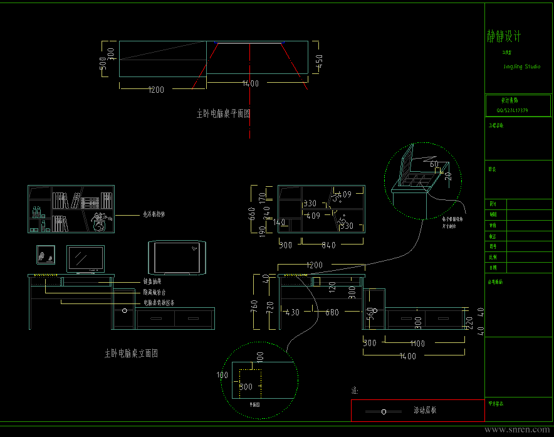Select the 主卧电脑桌立面图 caption
Viewport: 554px width, 437px height.
click(x=131, y=353)
